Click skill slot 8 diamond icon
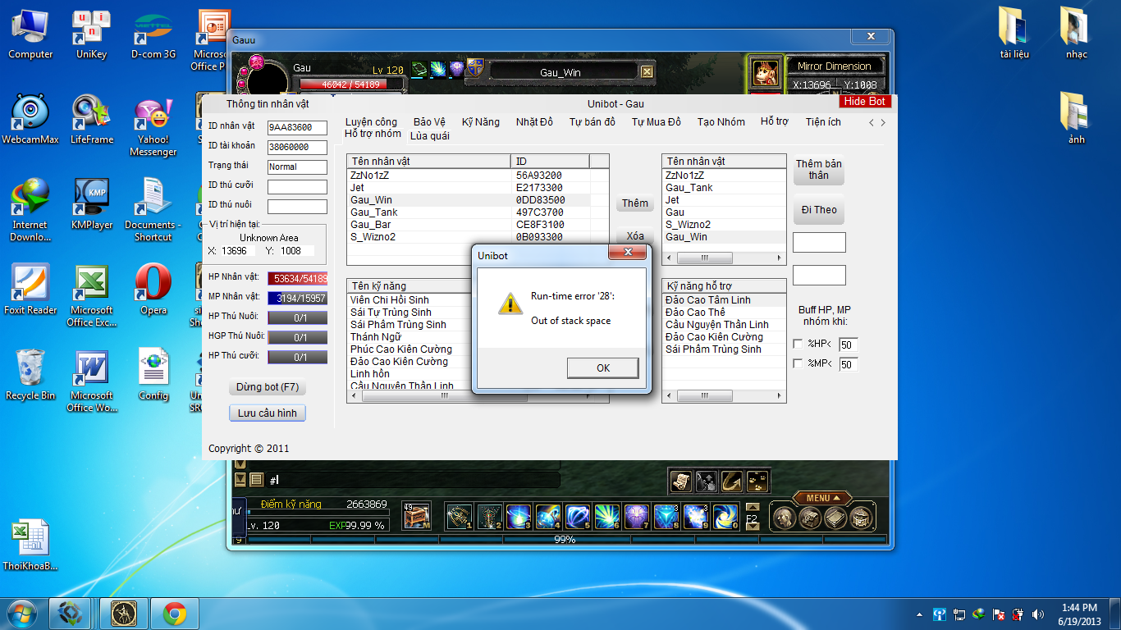The image size is (1121, 630). click(666, 517)
